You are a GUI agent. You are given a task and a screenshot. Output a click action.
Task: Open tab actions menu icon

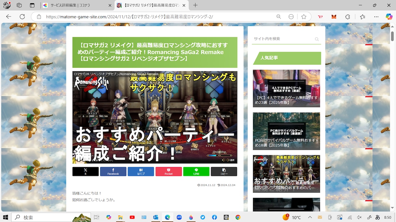32,5
